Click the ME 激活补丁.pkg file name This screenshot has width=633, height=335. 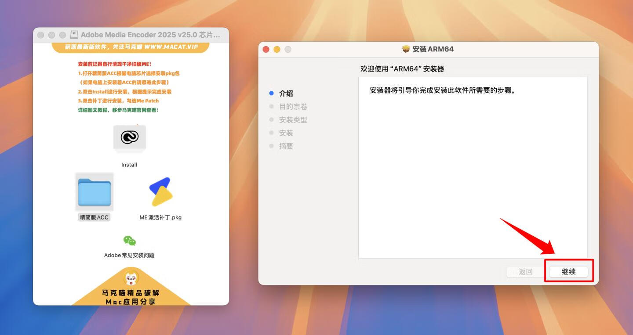pos(160,217)
